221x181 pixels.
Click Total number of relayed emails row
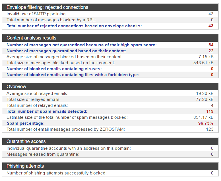pos(110,105)
